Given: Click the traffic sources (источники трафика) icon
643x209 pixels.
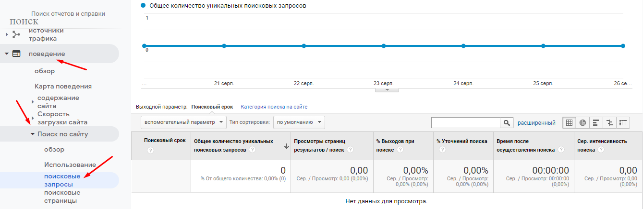Looking at the screenshot, I should coord(16,34).
